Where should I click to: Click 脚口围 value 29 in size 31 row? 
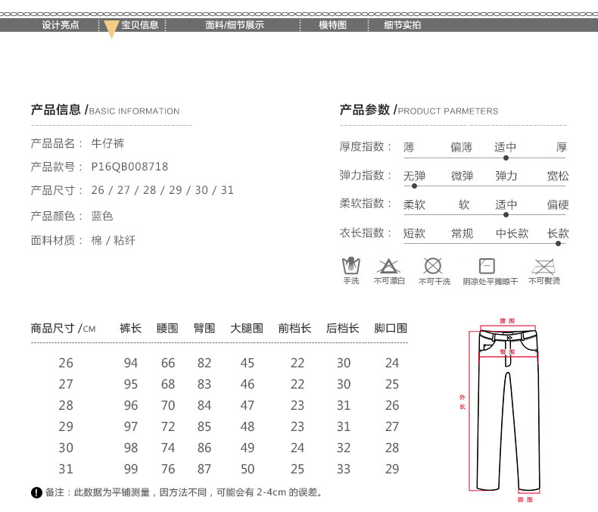click(392, 469)
